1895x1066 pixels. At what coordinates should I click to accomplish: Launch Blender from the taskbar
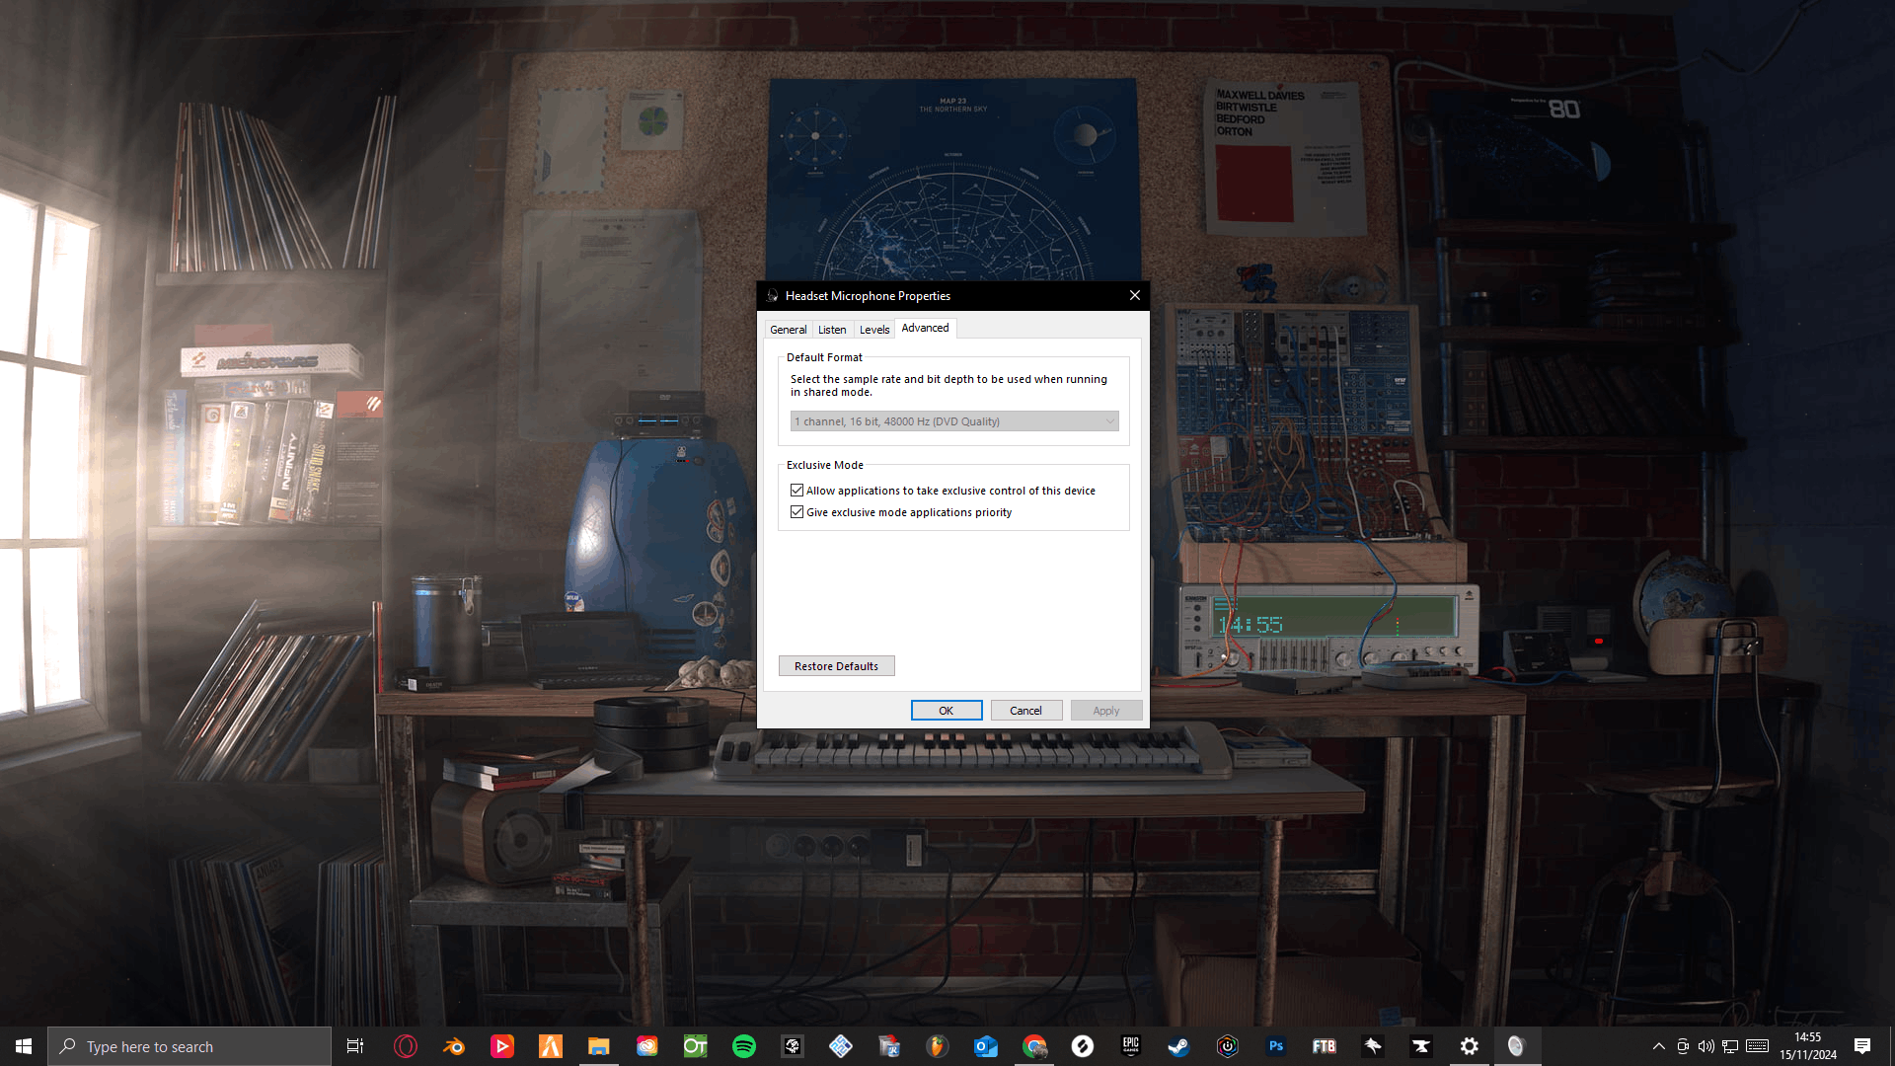click(x=454, y=1046)
